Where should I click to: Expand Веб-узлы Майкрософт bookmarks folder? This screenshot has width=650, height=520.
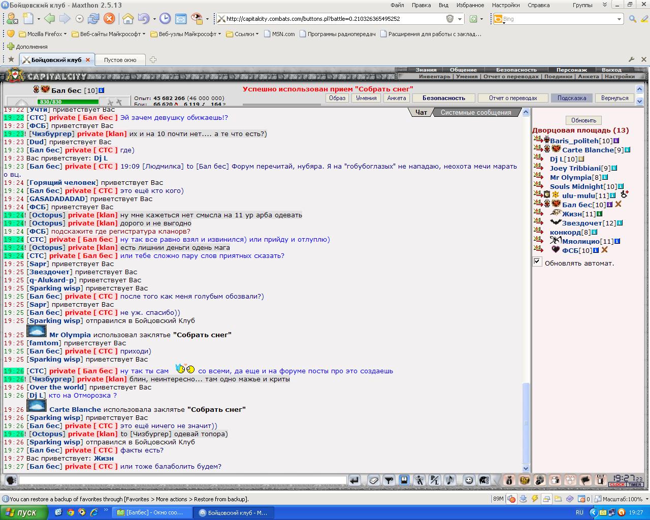tap(186, 34)
